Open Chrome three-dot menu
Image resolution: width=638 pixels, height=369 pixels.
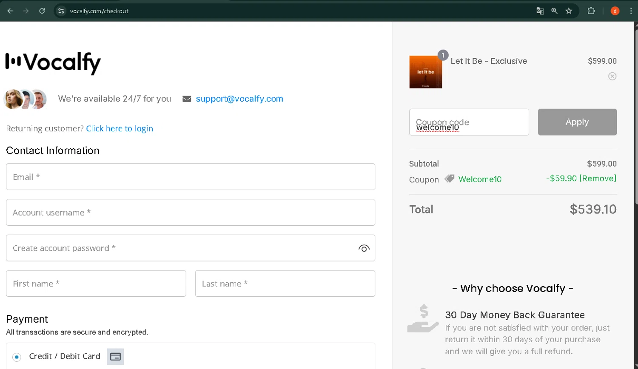[x=631, y=11]
